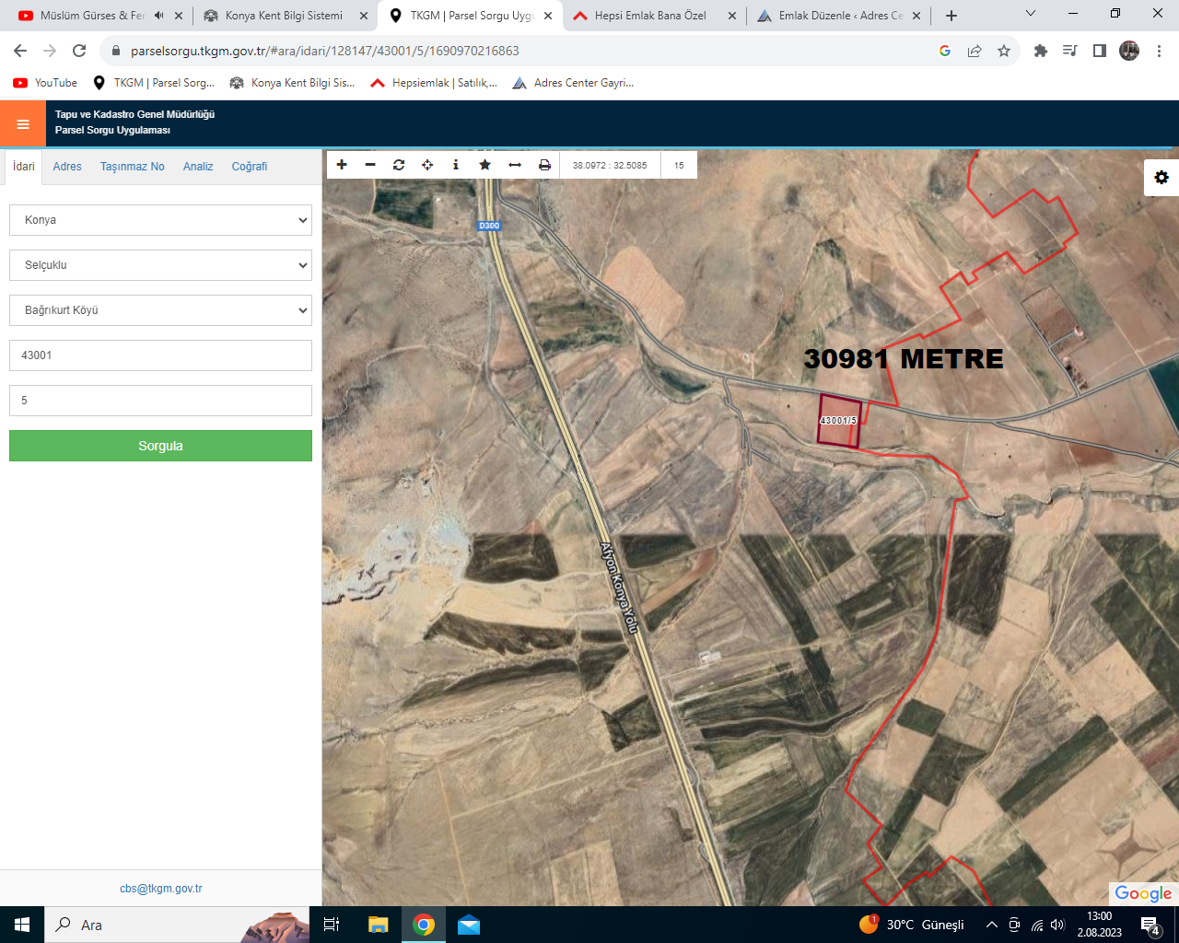Open the TKGM Parsel Sorg bookmark

(x=154, y=83)
